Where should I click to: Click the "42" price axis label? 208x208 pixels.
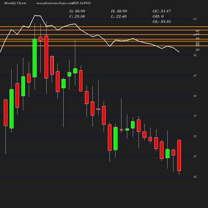(x=195, y=96)
